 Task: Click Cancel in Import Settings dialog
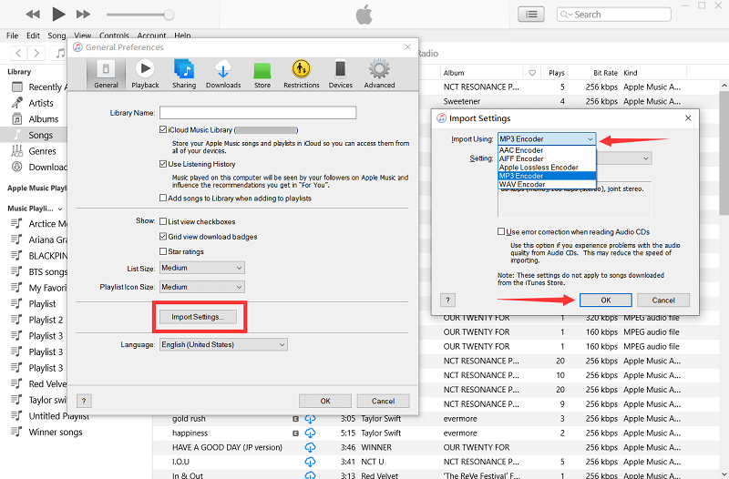coord(663,301)
